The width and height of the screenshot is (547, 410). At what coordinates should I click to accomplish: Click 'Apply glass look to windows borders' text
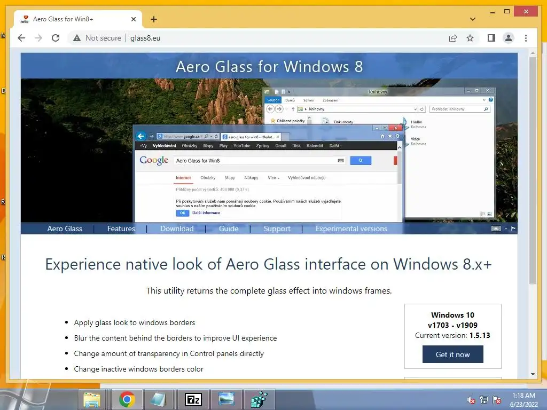pyautogui.click(x=134, y=323)
